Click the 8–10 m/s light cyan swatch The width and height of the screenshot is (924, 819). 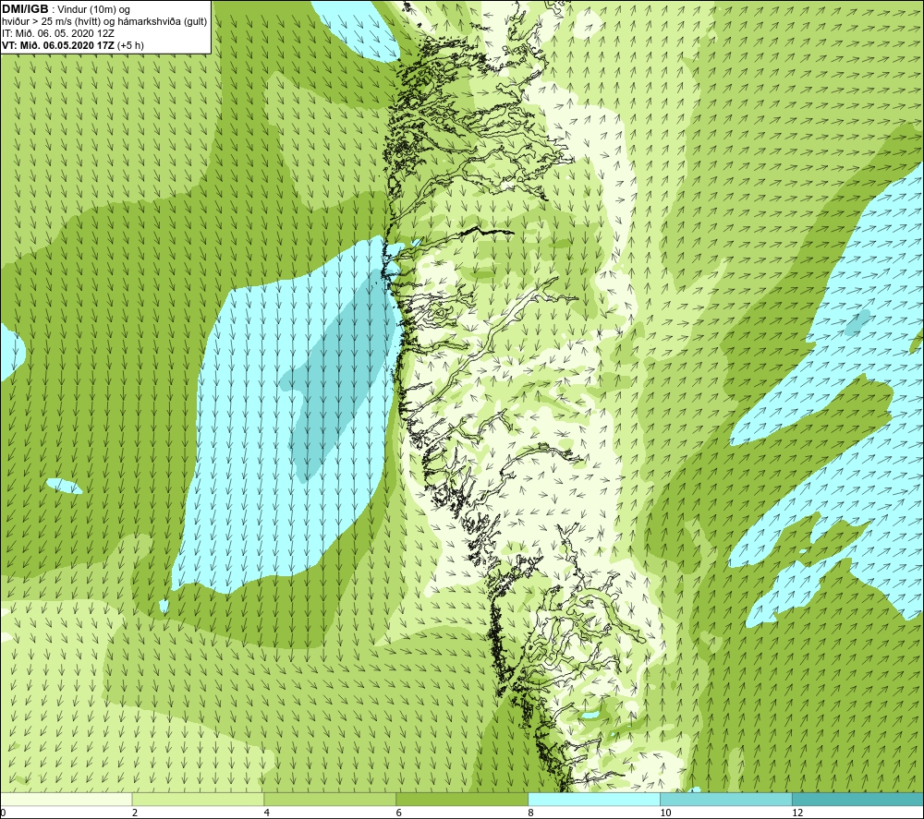(x=594, y=800)
